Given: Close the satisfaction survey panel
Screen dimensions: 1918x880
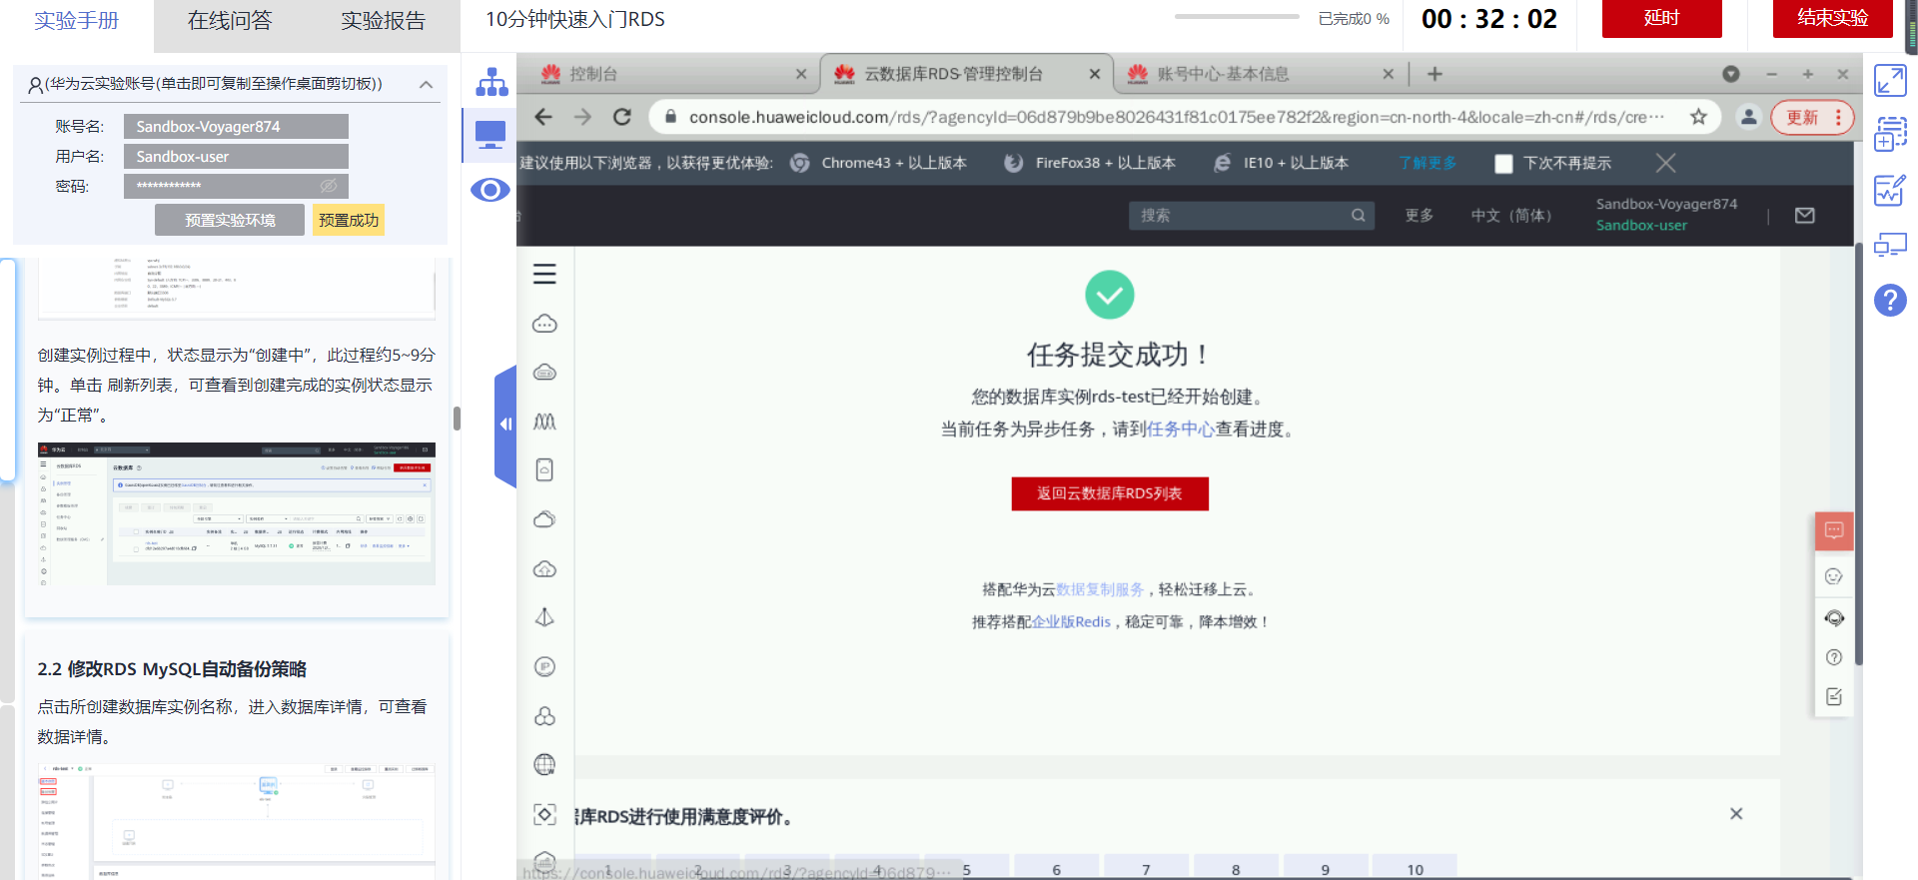Looking at the screenshot, I should point(1736,814).
